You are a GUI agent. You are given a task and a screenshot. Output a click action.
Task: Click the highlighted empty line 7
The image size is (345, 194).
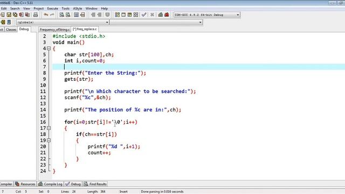tap(198, 67)
